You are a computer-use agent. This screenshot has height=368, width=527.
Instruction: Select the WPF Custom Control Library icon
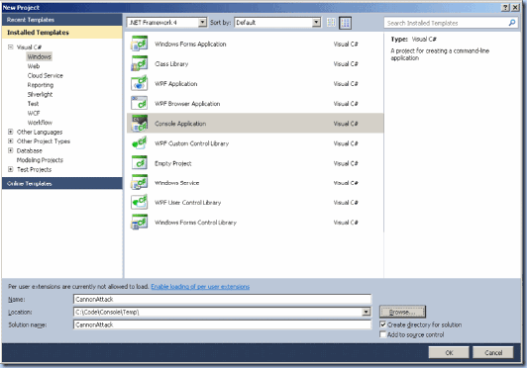[139, 143]
